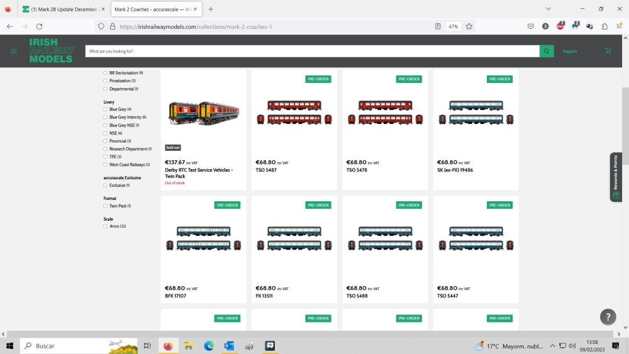Open the browser extensions puzzle icon
Image resolution: width=629 pixels, height=354 pixels.
pos(604,26)
